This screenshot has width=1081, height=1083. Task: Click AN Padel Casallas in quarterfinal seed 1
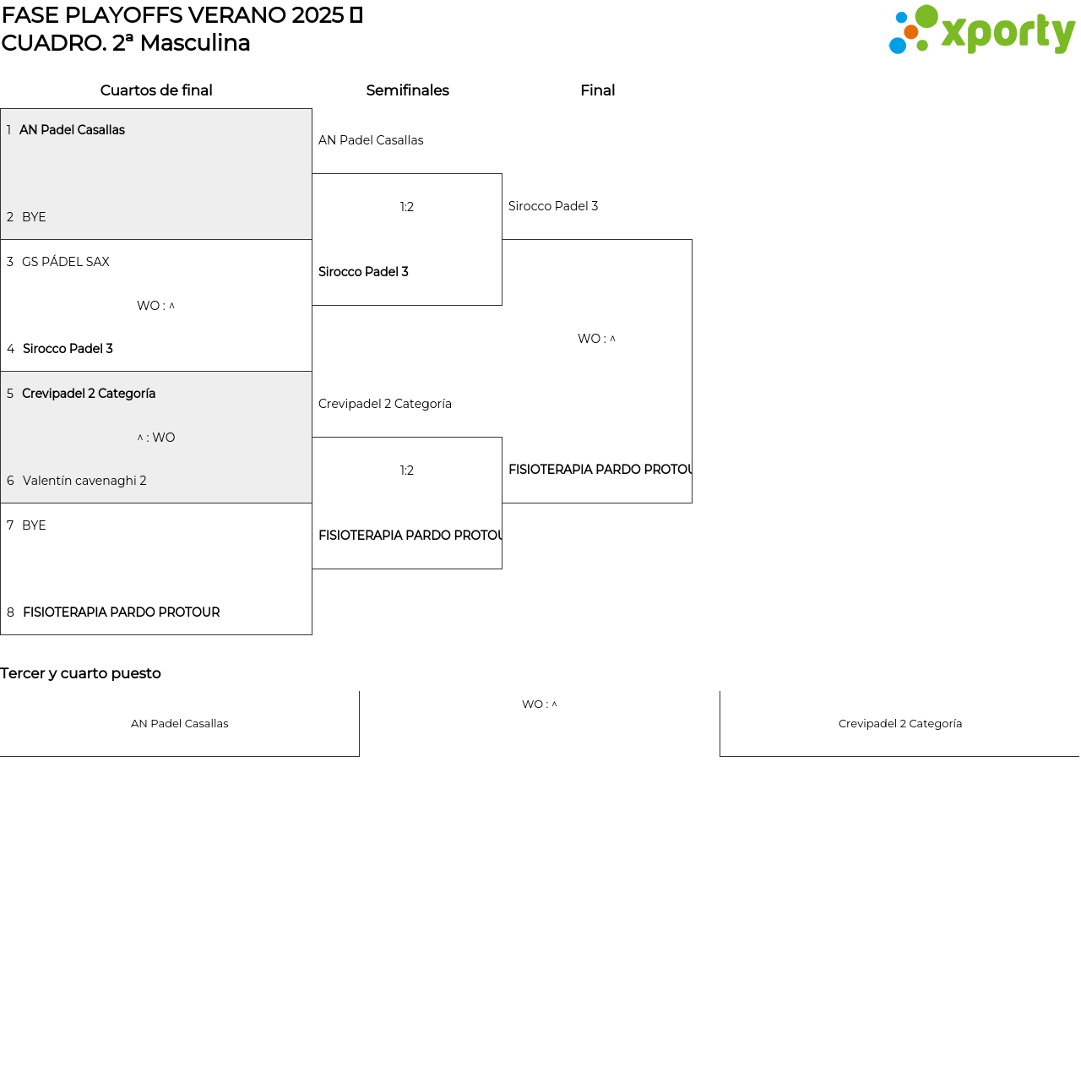[72, 130]
